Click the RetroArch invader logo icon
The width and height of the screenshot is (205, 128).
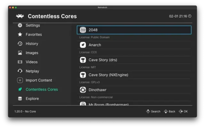[20, 16]
